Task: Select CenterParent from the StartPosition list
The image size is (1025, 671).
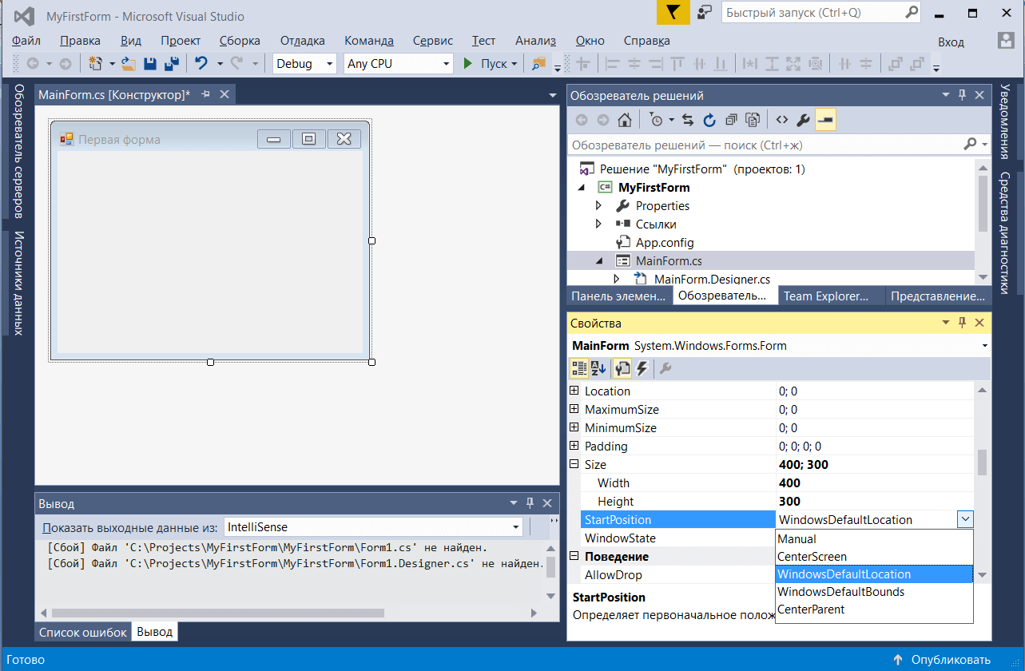Action: 875,609
